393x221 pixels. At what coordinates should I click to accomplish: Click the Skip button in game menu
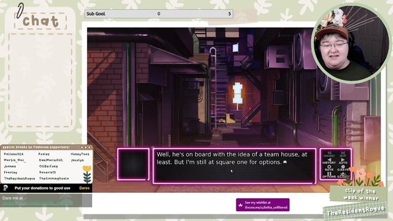click(x=343, y=154)
